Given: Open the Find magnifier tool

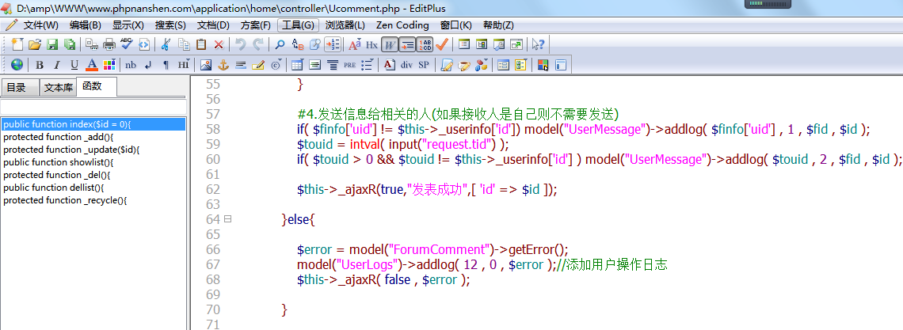Looking at the screenshot, I should [x=280, y=44].
